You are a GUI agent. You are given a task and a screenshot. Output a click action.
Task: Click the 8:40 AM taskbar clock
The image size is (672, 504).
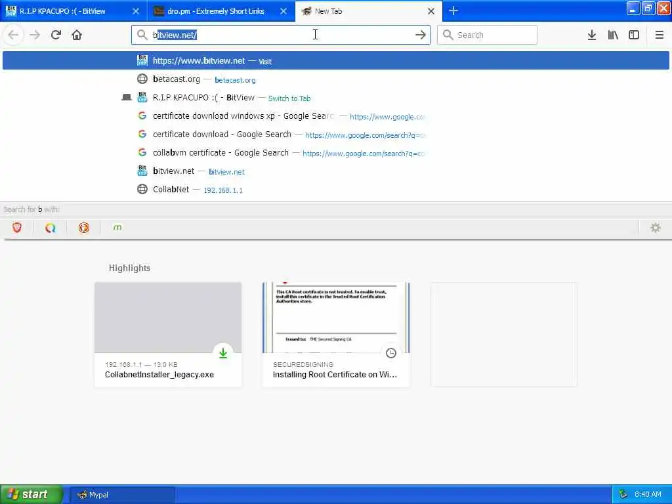click(648, 495)
